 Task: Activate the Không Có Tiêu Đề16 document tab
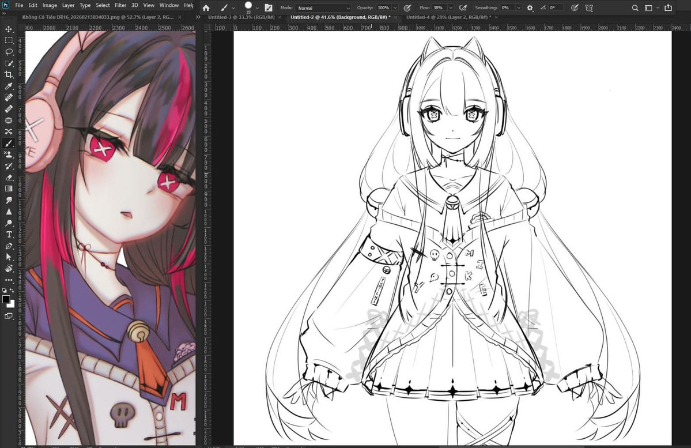pos(98,17)
